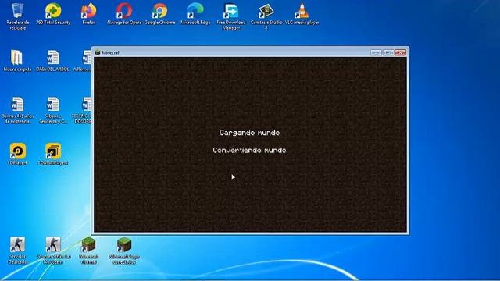The image size is (500, 281).
Task: Open the Free Download Manager shortcut
Action: pyautogui.click(x=231, y=16)
